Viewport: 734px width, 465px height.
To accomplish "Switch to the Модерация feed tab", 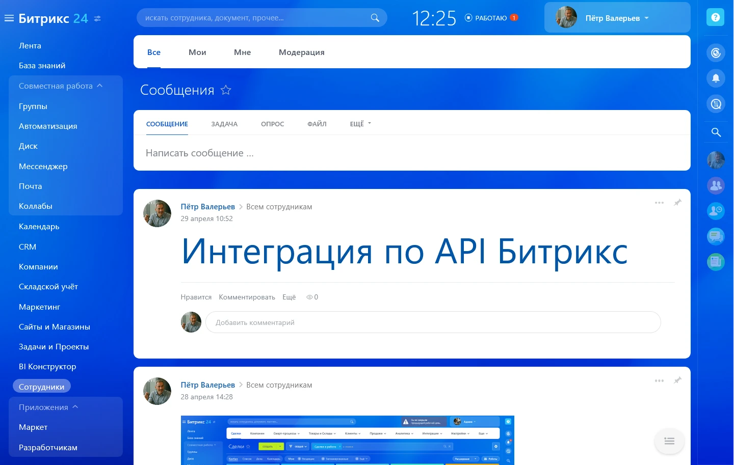I will 301,52.
